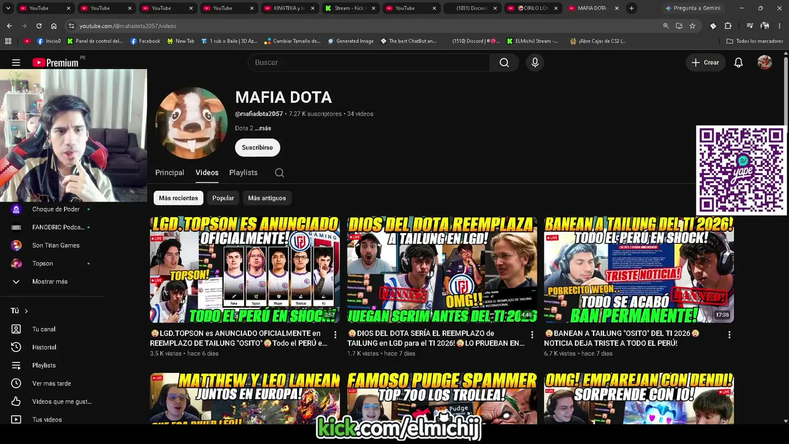
Task: Click the red YouTube icon bookmark
Action: 27,41
